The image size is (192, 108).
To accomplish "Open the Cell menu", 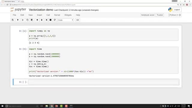I will click(x=48, y=15).
